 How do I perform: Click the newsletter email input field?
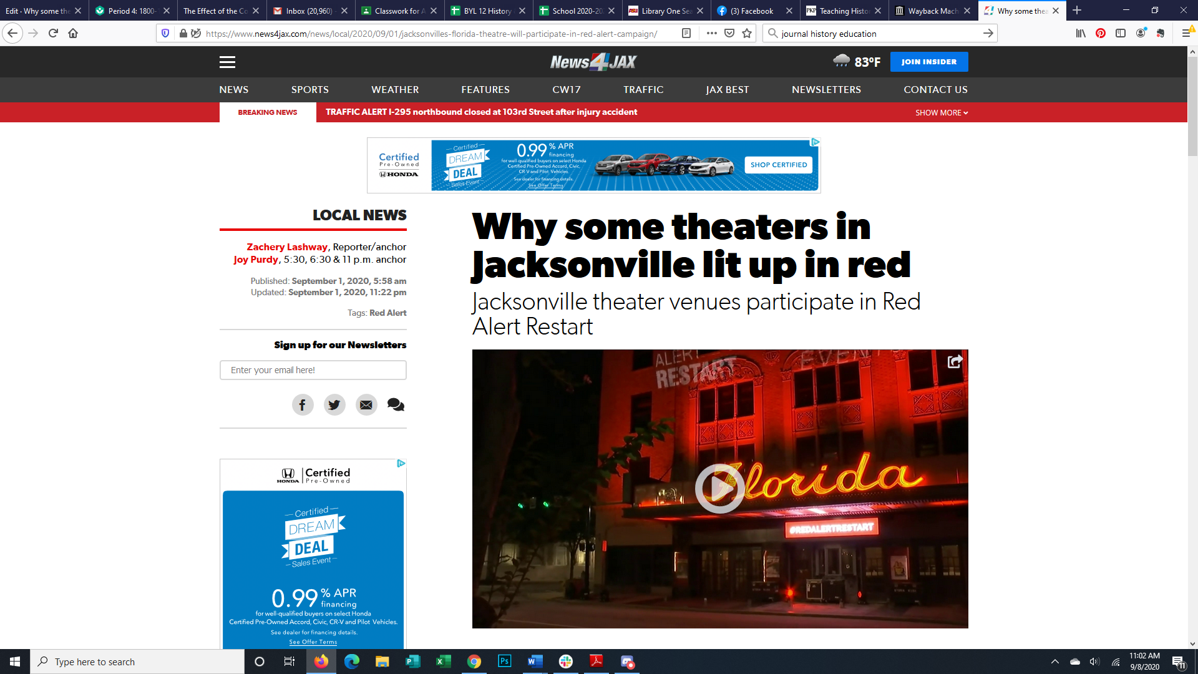point(313,370)
